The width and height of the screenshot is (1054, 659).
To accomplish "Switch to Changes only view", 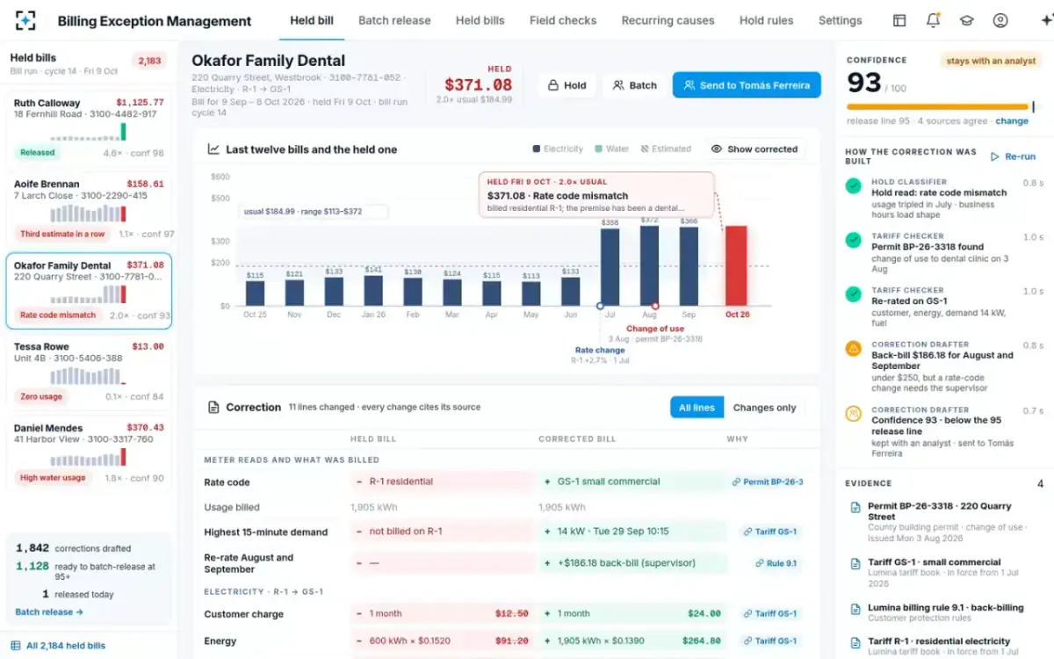I will click(764, 408).
